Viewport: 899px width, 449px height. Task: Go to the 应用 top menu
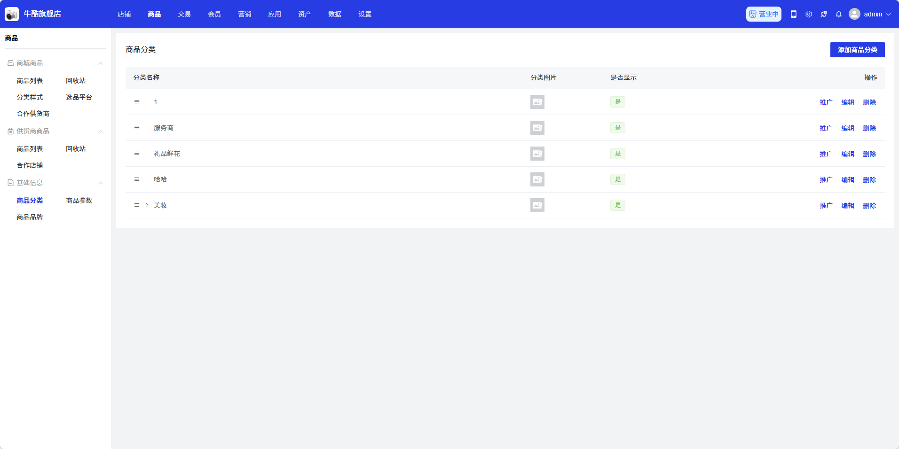[275, 14]
